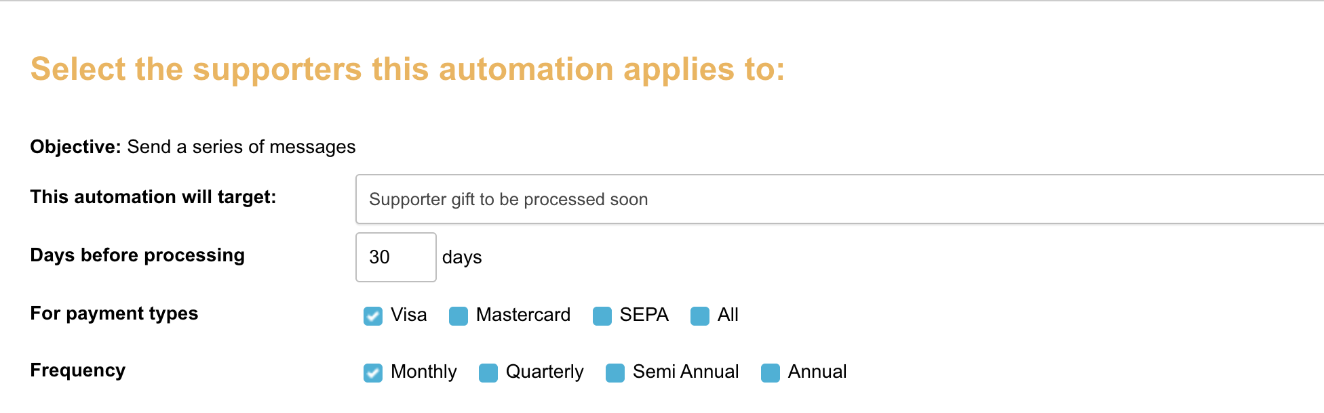The image size is (1324, 413).
Task: Click the 'Frequency' row label
Action: pos(78,370)
